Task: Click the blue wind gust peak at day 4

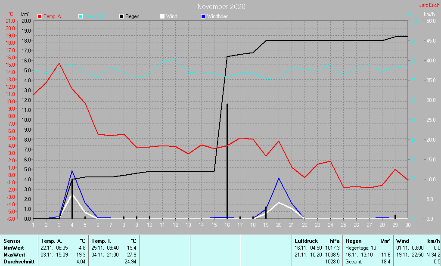Action: pyautogui.click(x=72, y=171)
